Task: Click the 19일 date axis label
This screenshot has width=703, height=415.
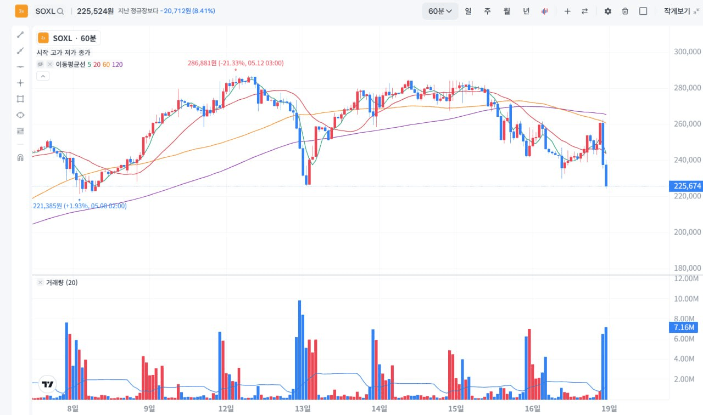Action: coord(609,408)
